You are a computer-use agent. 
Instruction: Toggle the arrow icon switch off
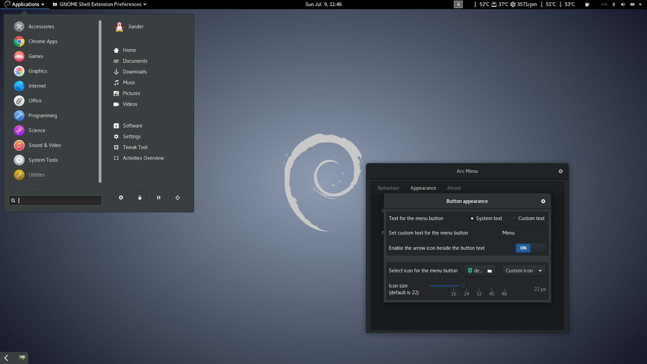pyautogui.click(x=530, y=248)
